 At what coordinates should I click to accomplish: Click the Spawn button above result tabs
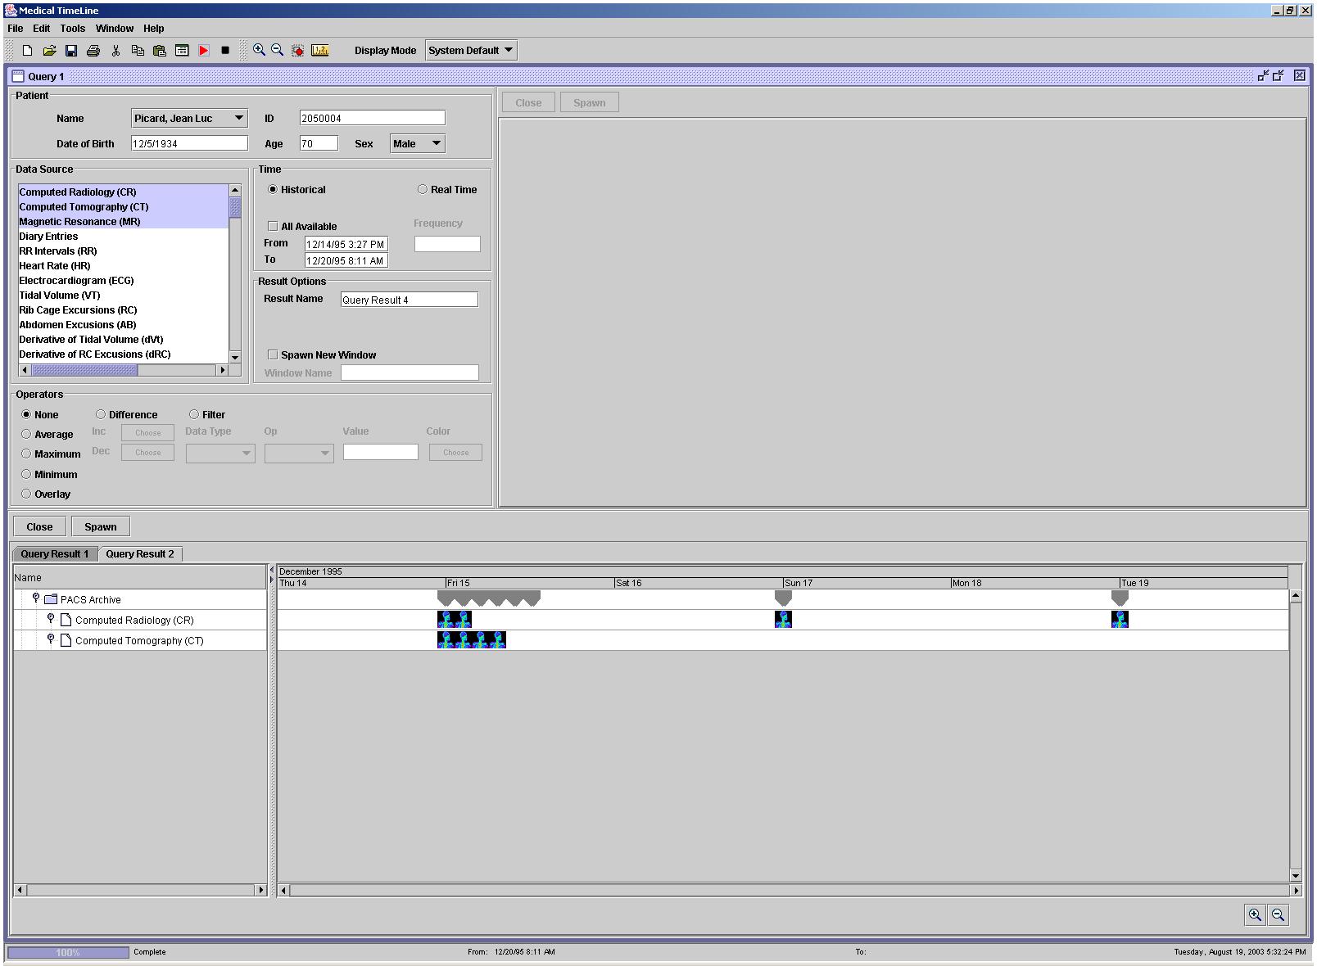click(101, 527)
